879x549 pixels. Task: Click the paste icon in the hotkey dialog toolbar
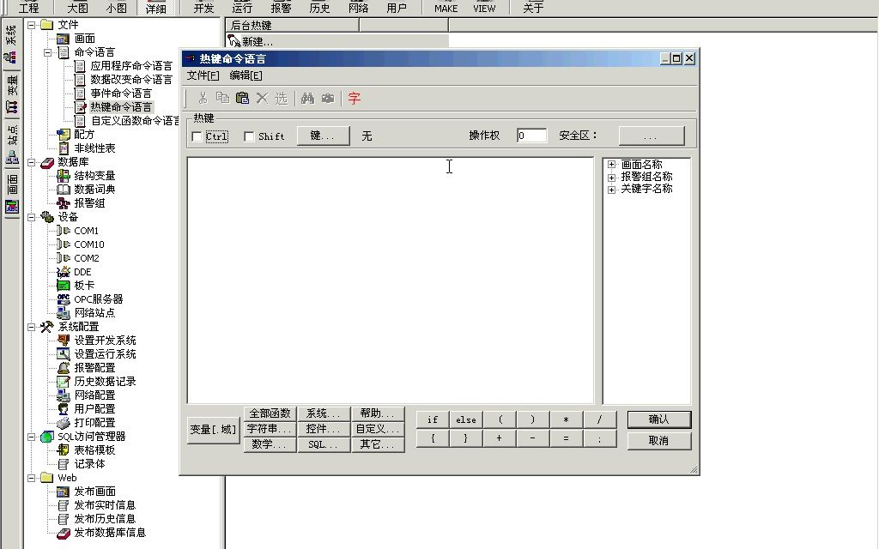[243, 97]
